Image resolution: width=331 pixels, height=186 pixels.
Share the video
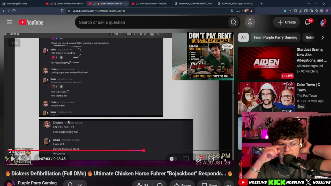pos(183,185)
